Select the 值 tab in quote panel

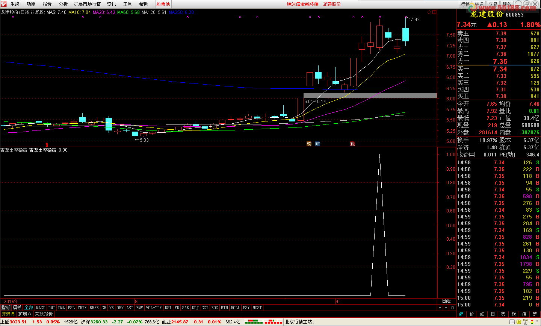[x=524, y=314]
